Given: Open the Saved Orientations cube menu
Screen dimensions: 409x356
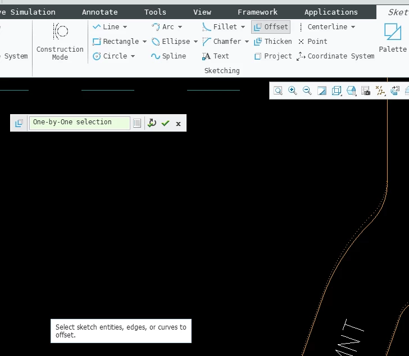Looking at the screenshot, I should click(x=351, y=91).
